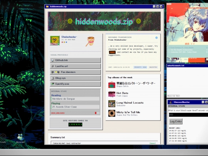Click the Fax.daemon button's icons
Image resolution: width=208 pixels, height=156 pixels.
click(55, 72)
